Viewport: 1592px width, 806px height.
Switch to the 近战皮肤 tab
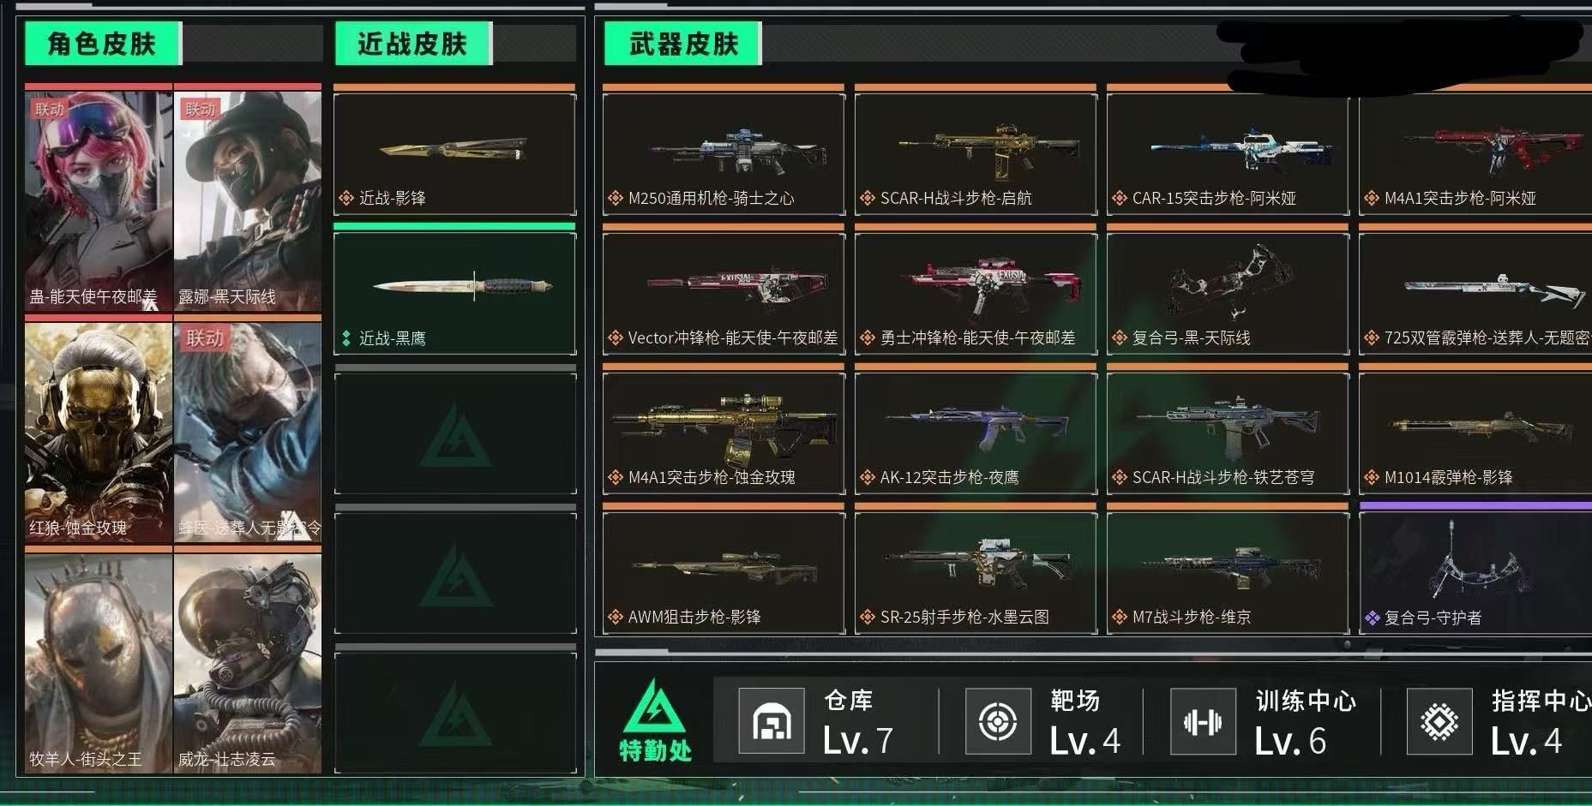(413, 43)
